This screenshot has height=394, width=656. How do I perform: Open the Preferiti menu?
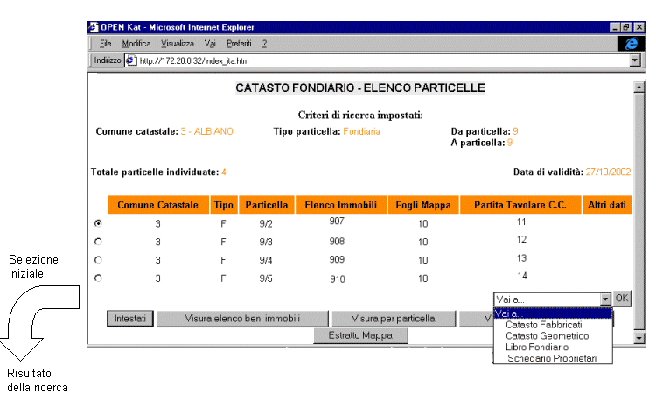coord(238,44)
